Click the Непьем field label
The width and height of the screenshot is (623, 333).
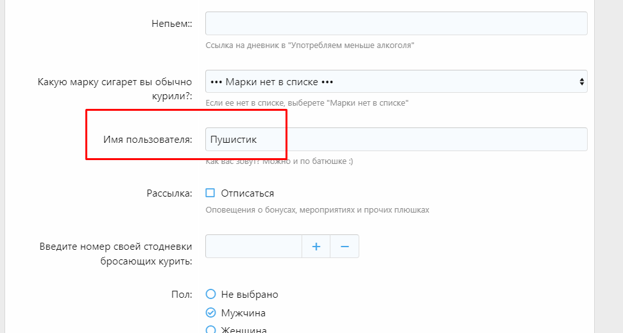coord(171,24)
